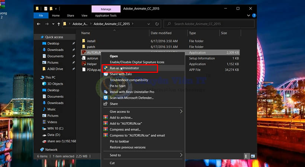Click the Helper application file icon
Image resolution: width=305 pixels, height=167 pixels.
tap(84, 64)
